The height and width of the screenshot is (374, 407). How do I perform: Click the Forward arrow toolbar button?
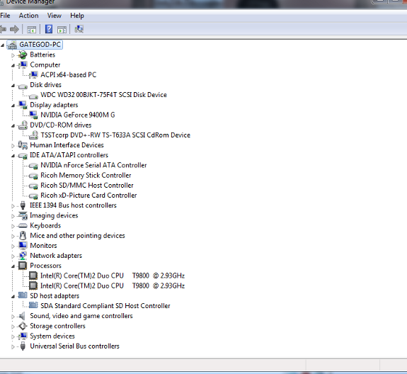click(14, 29)
